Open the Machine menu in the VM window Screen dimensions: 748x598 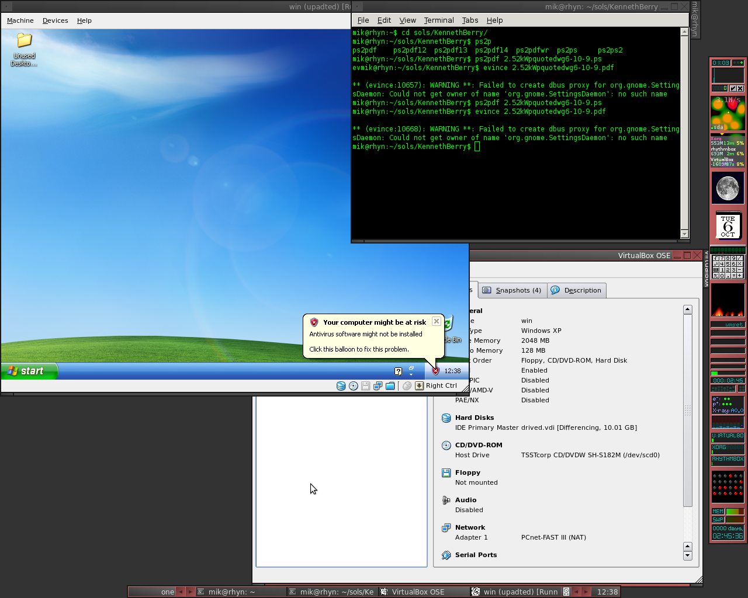[x=20, y=20]
